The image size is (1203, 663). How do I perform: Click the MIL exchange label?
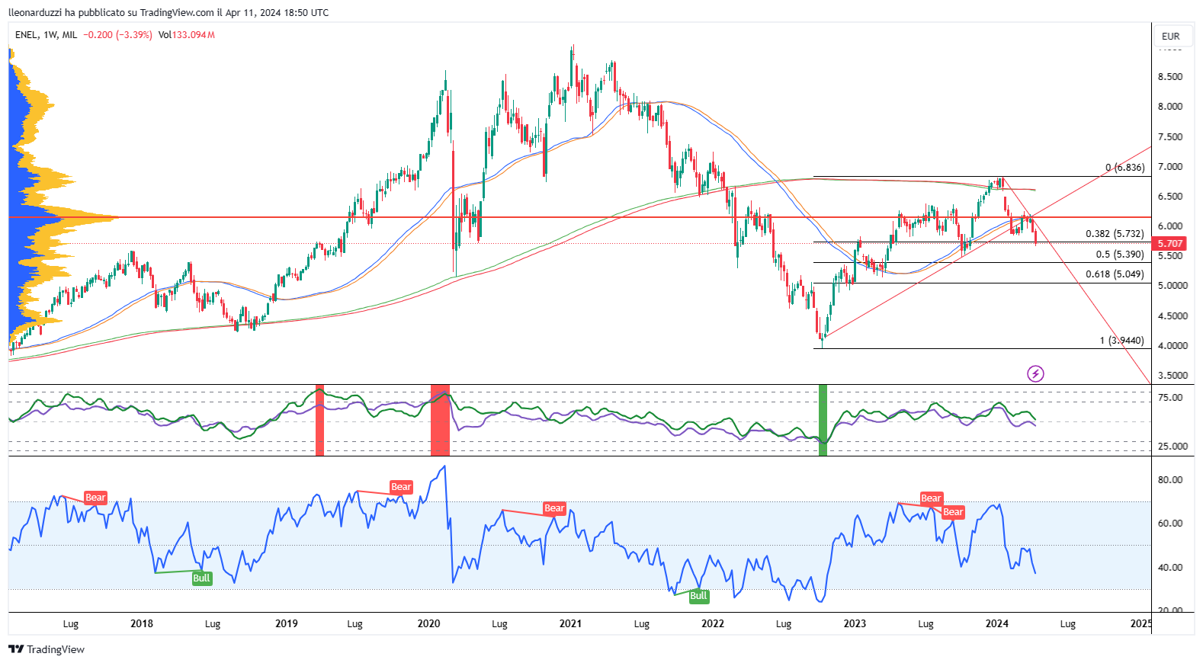(x=69, y=35)
